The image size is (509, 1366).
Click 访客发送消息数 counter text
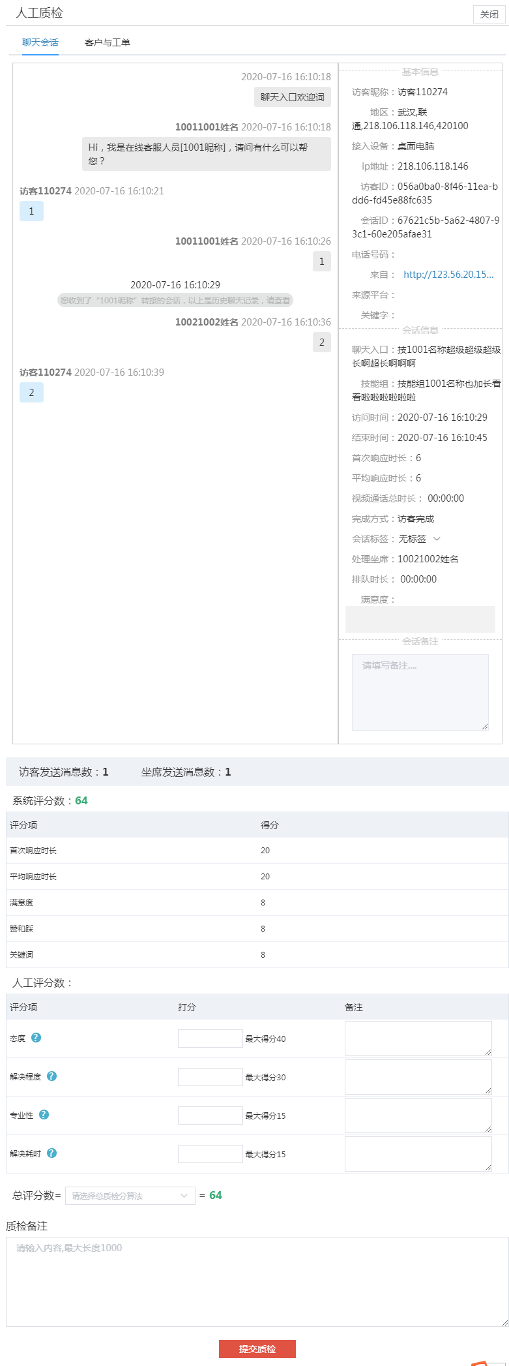(x=64, y=772)
